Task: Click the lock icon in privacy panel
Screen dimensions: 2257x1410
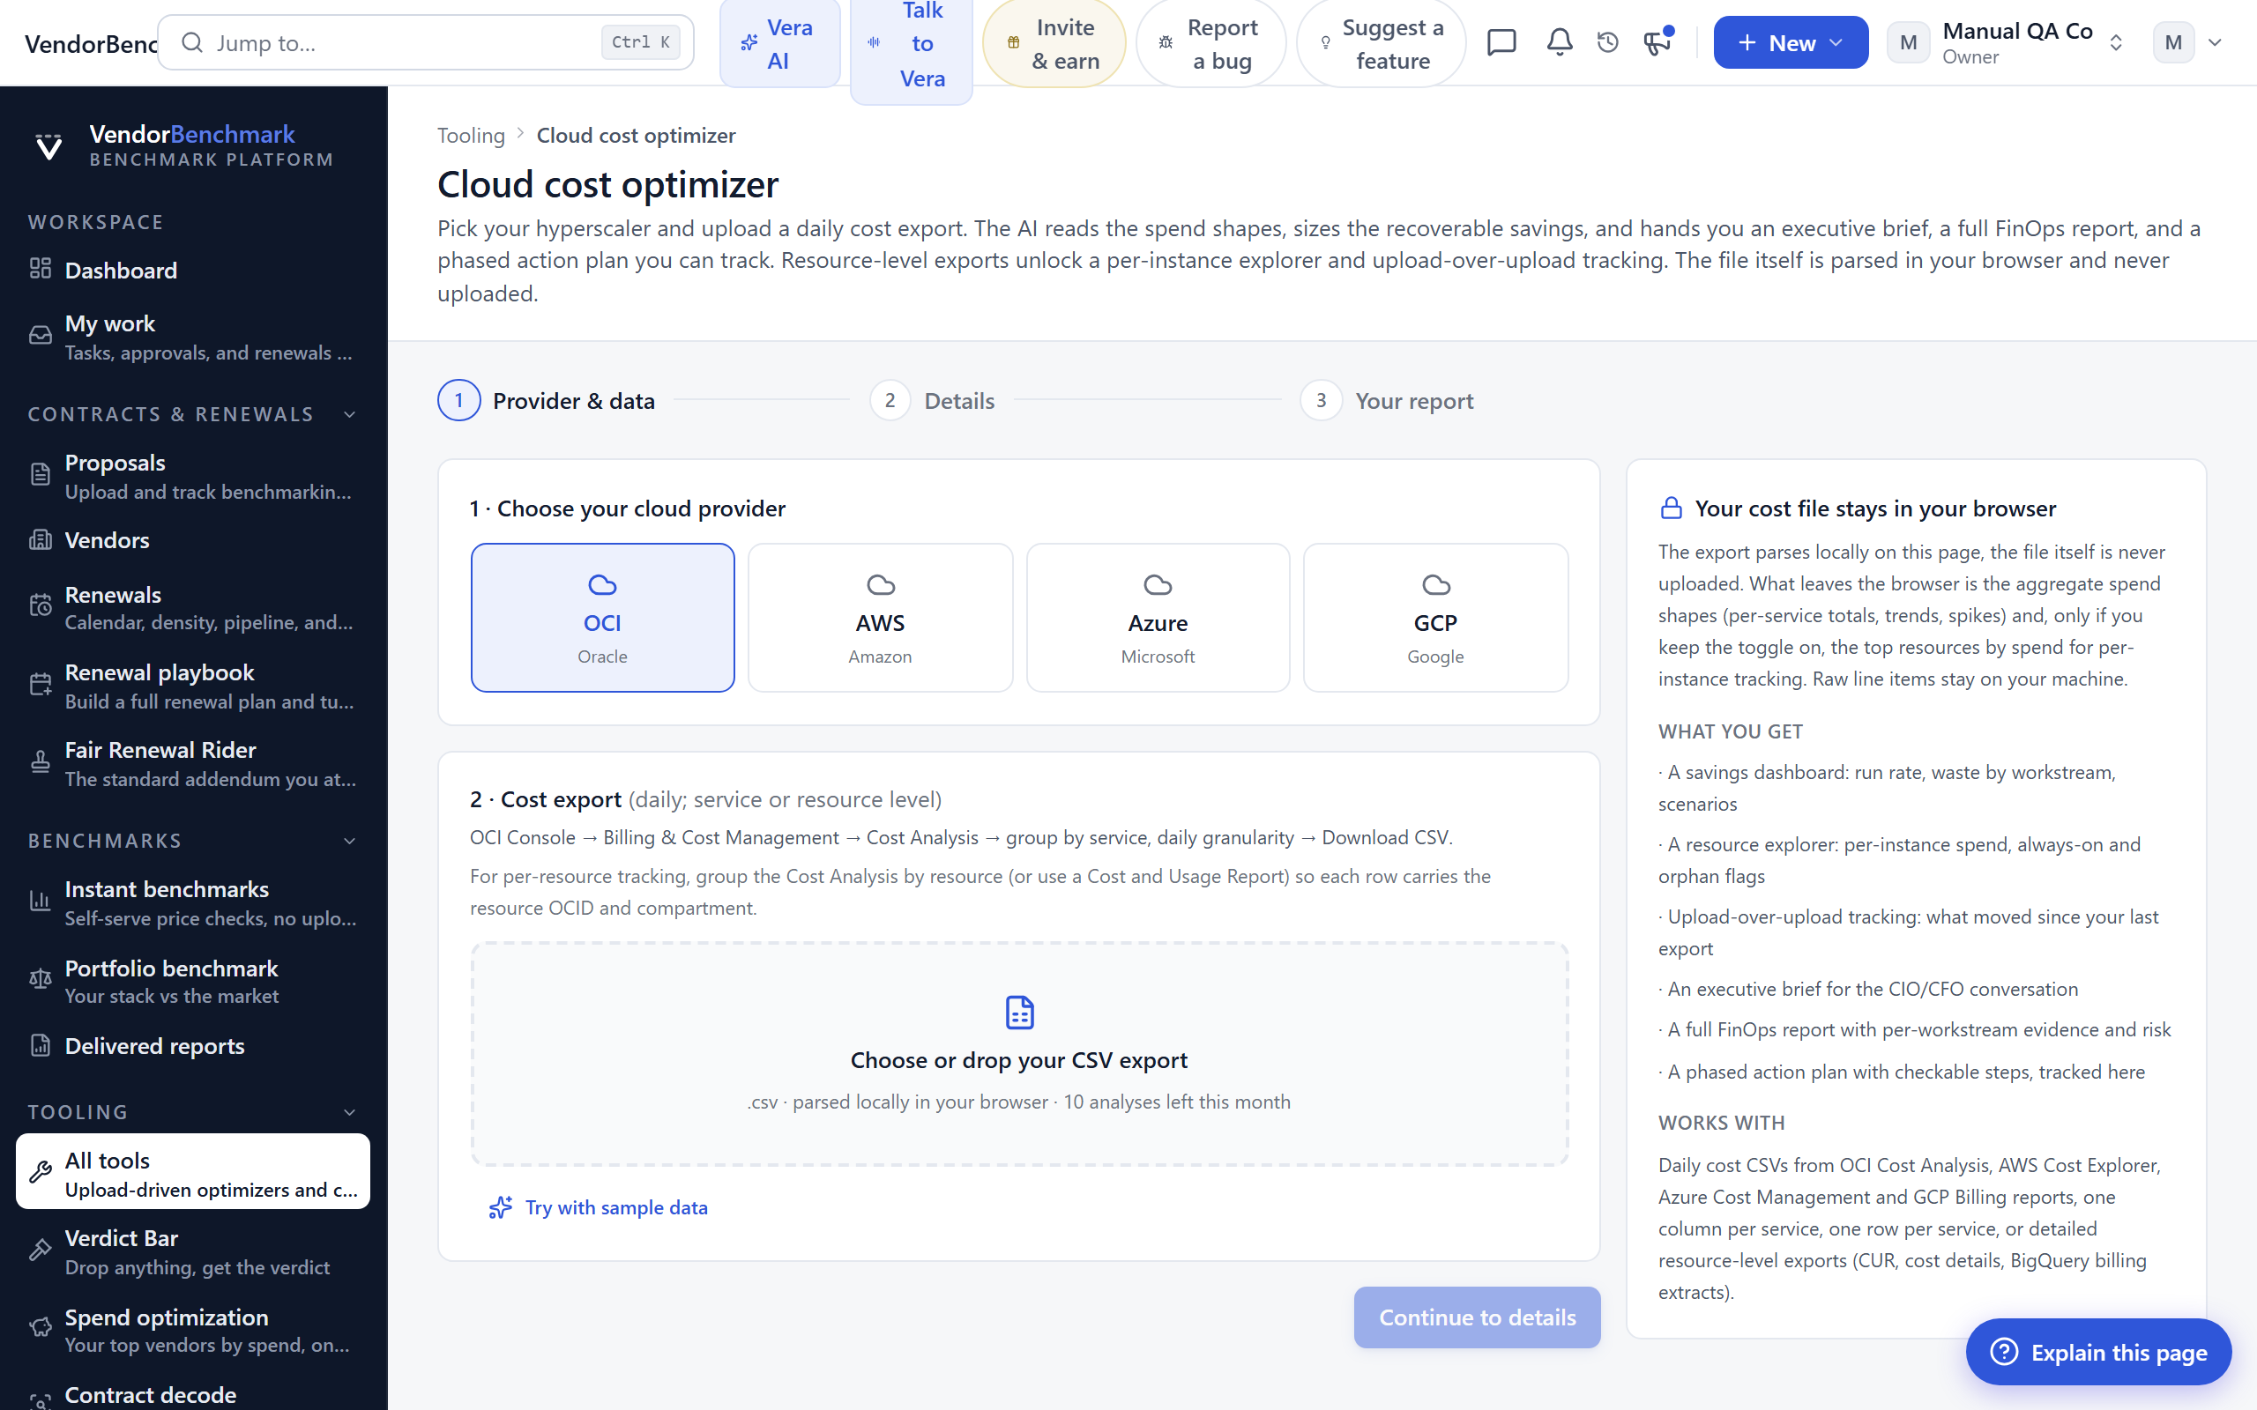Action: click(x=1672, y=508)
